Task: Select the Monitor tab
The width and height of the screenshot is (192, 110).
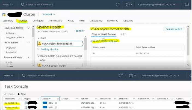Action: tap(23, 21)
